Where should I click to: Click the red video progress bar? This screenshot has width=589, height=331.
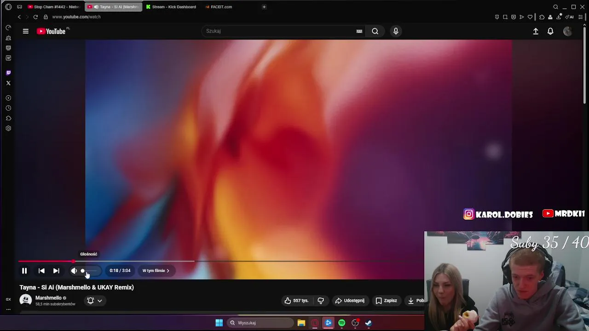coord(46,261)
